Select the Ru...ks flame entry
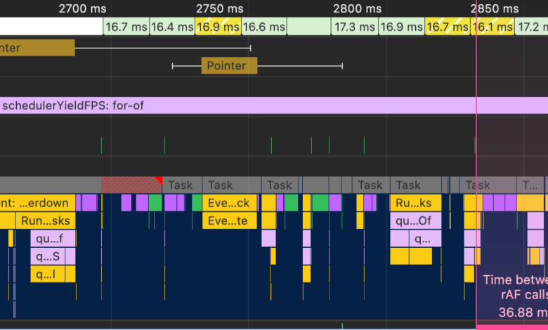Viewport: 548px width, 330px height. (415, 204)
